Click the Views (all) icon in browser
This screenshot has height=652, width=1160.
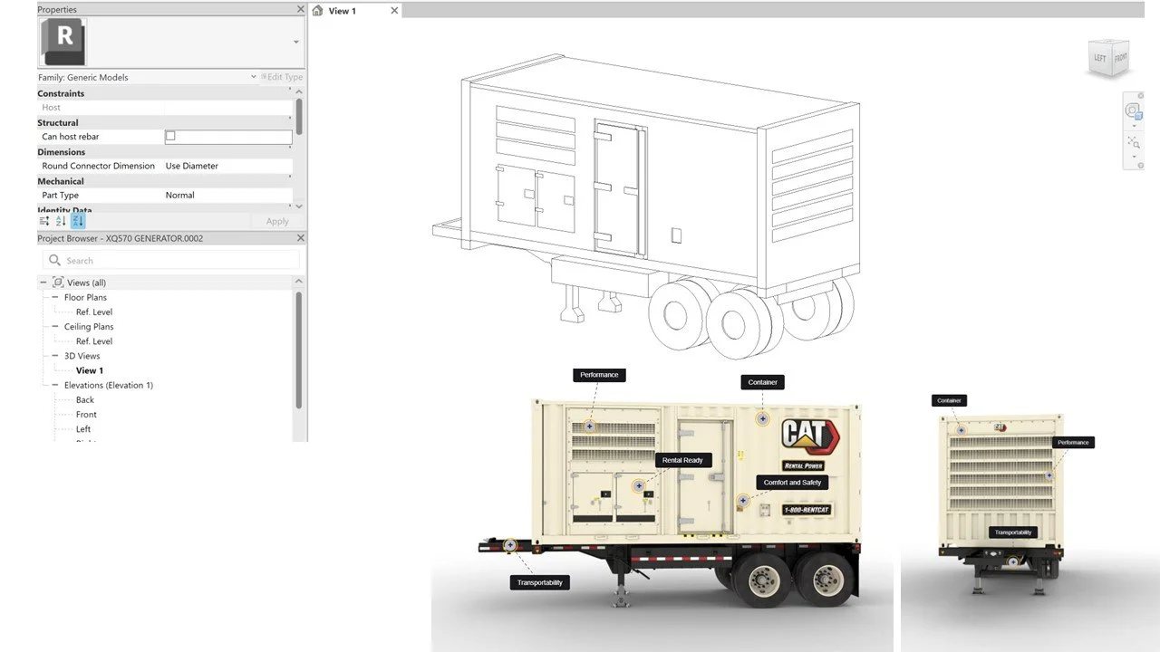point(58,283)
